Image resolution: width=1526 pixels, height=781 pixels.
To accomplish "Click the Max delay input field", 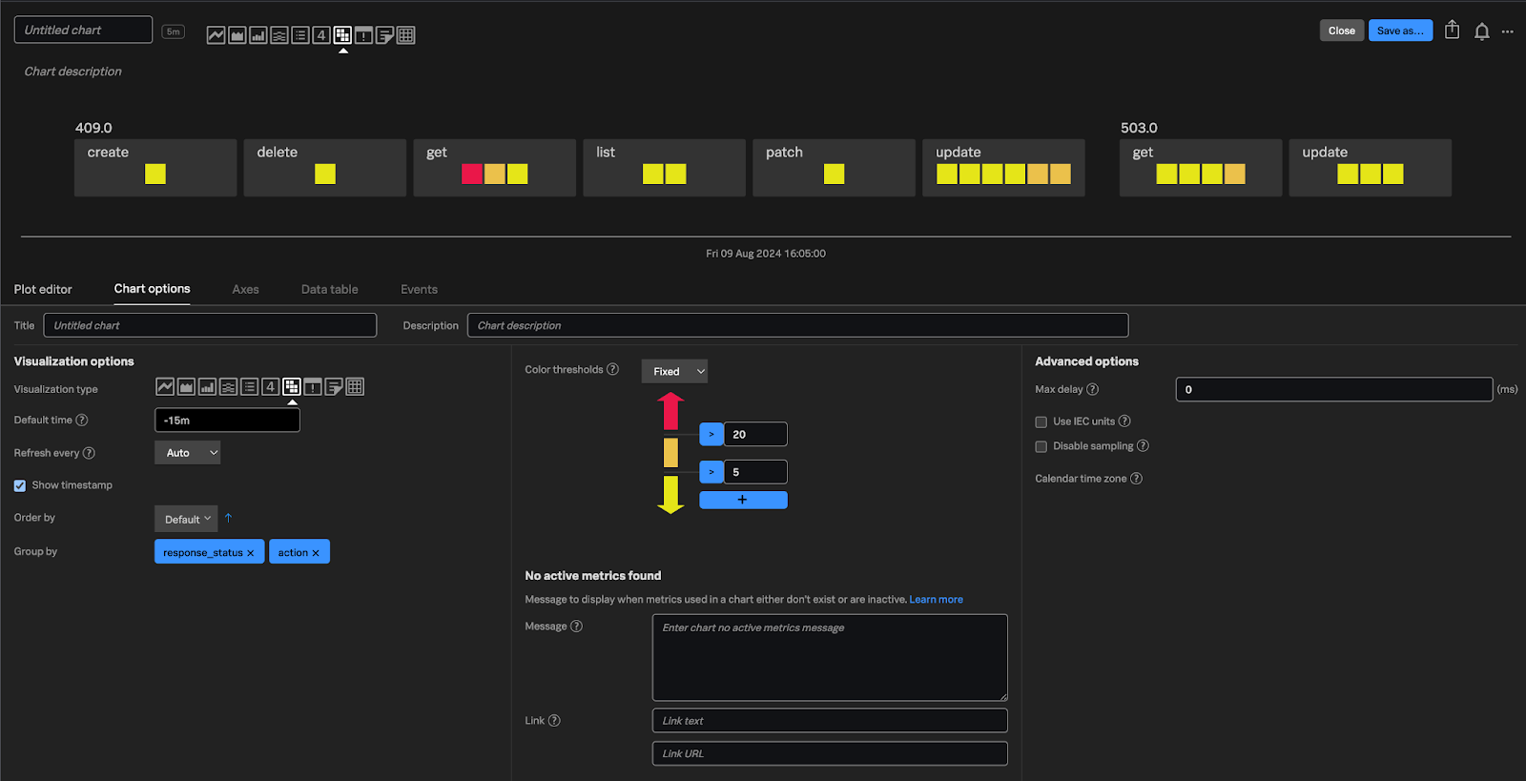I will 1333,389.
